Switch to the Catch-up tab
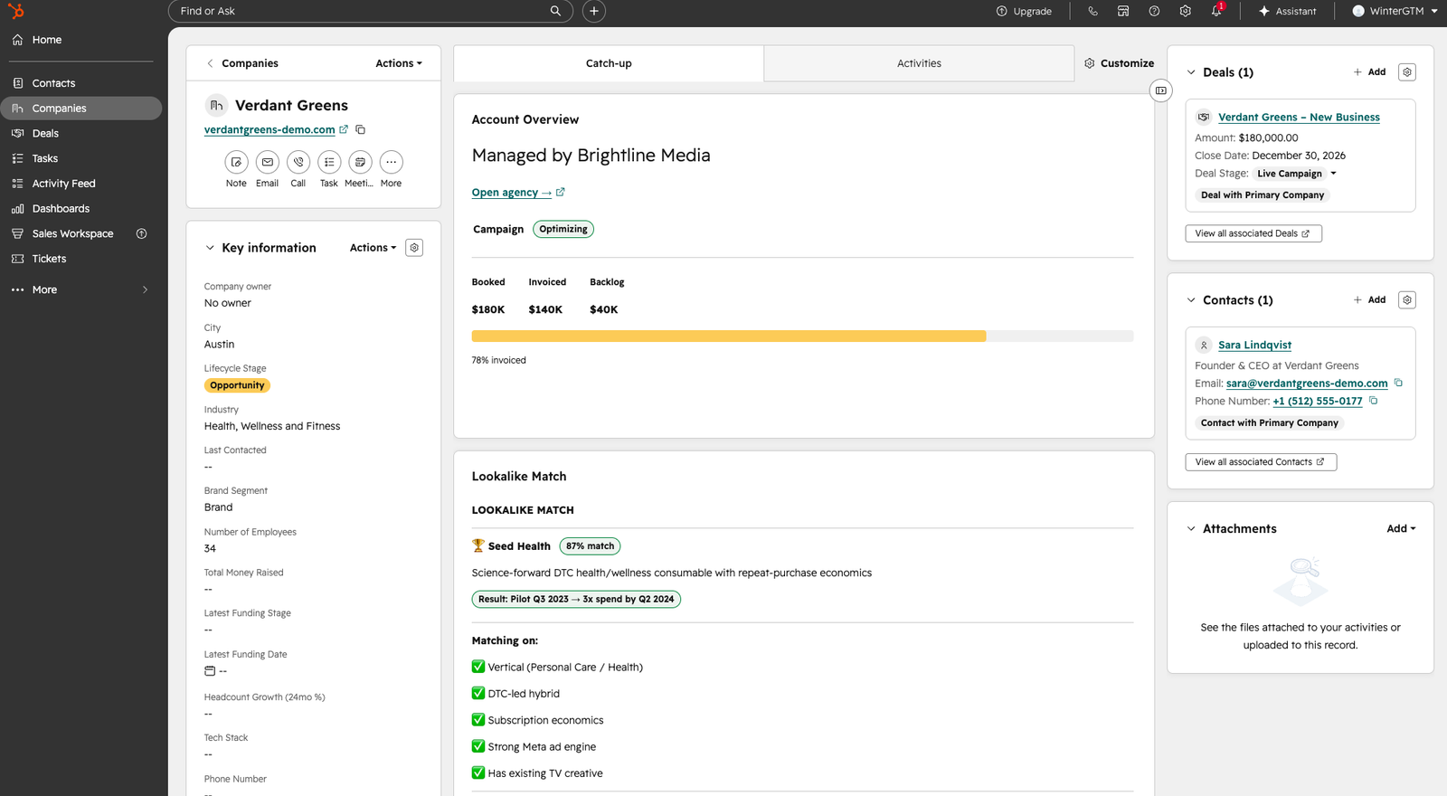1447x796 pixels. point(609,63)
